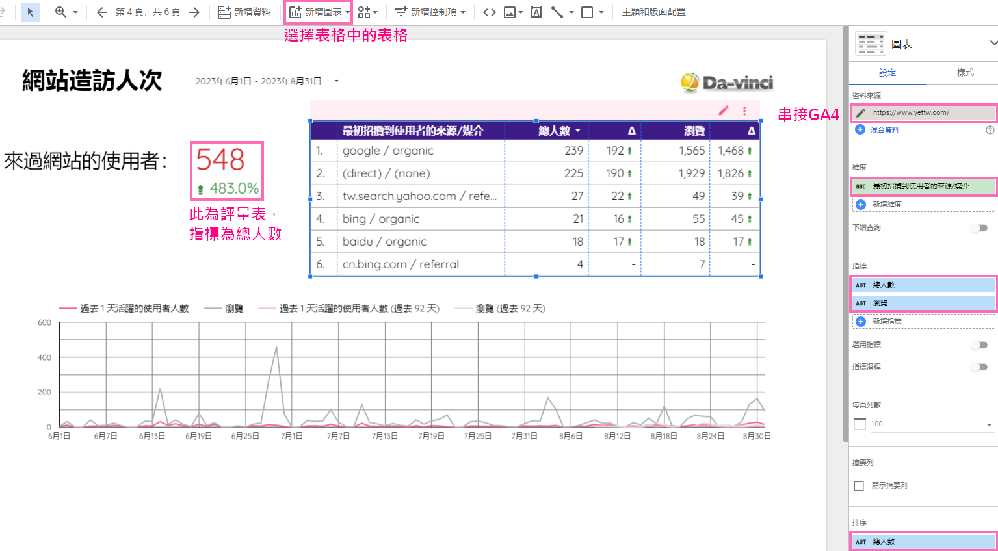Click the 新增資料 button
This screenshot has width=998, height=551.
pos(244,12)
